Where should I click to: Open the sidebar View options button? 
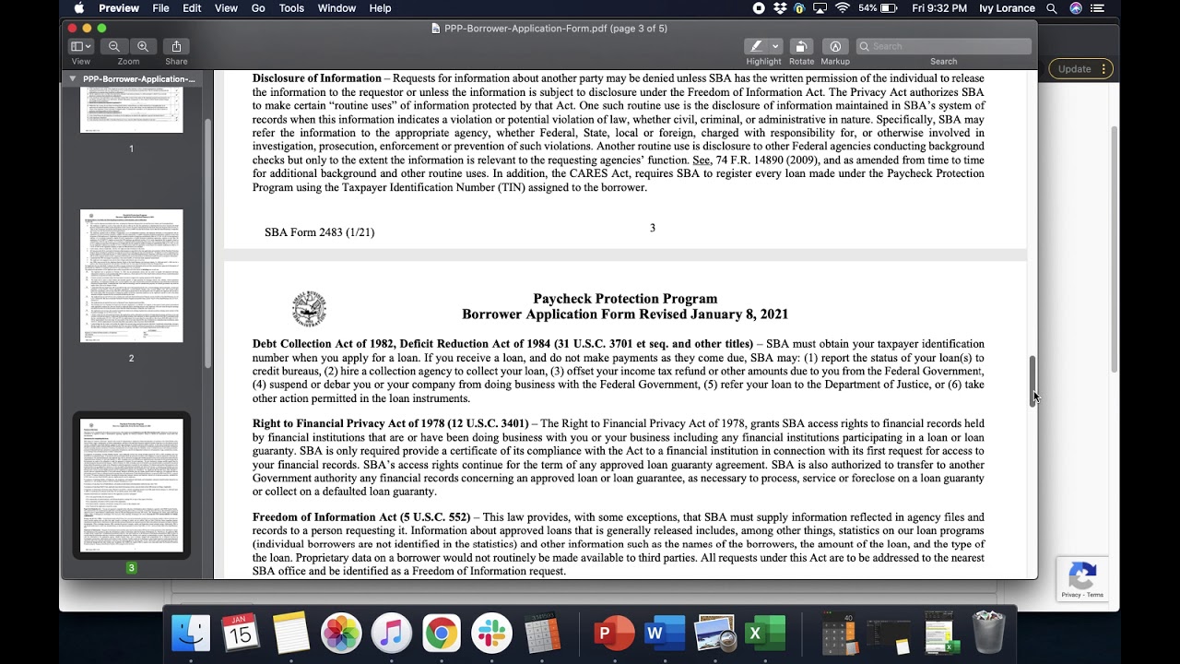click(x=81, y=46)
